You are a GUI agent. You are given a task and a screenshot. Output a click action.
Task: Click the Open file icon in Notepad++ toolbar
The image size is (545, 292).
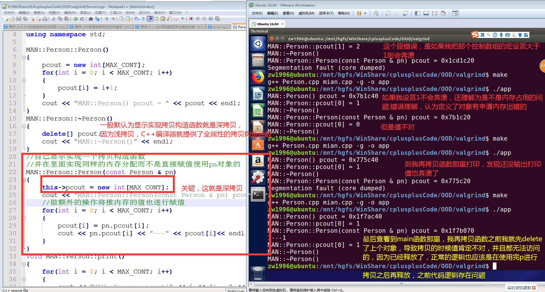12,19
